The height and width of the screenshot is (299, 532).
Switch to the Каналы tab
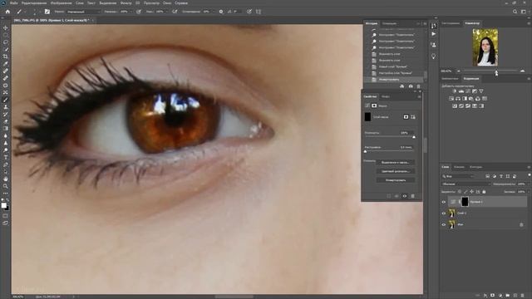[459, 167]
